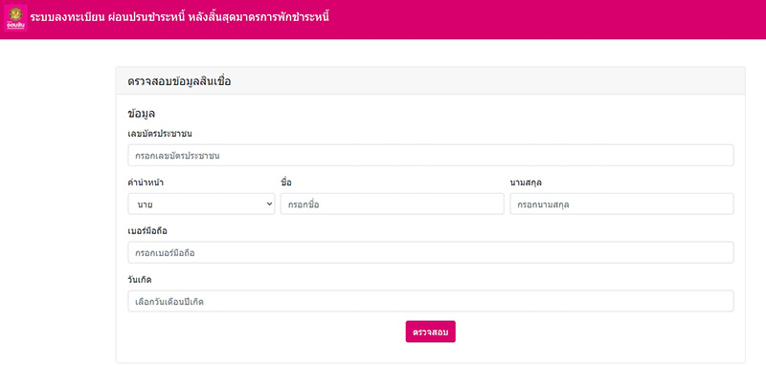The image size is (766, 365).
Task: Click the วันเกิด label
Action: pyautogui.click(x=139, y=280)
